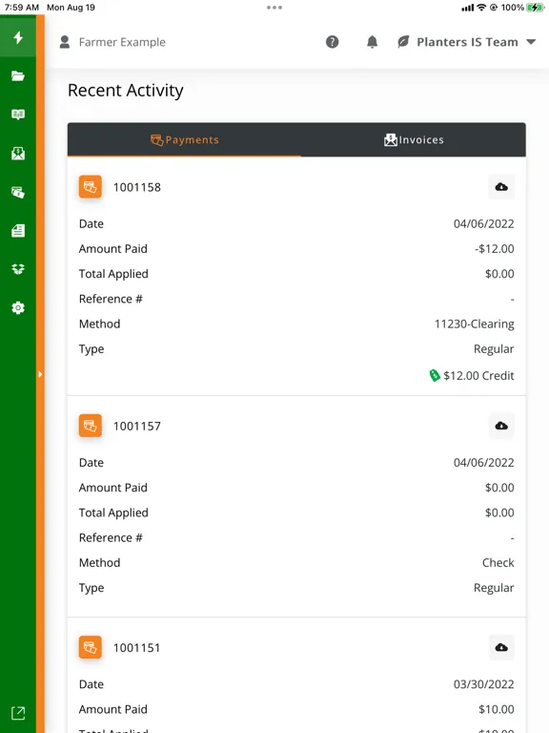Image resolution: width=549 pixels, height=733 pixels.
Task: Tap the Wi-Fi icon in status bar
Action: tap(481, 8)
